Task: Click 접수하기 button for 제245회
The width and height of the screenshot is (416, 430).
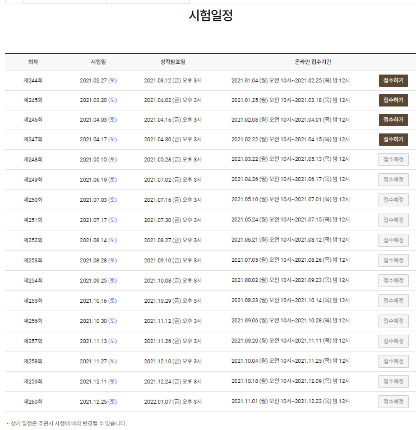Action: tap(393, 100)
